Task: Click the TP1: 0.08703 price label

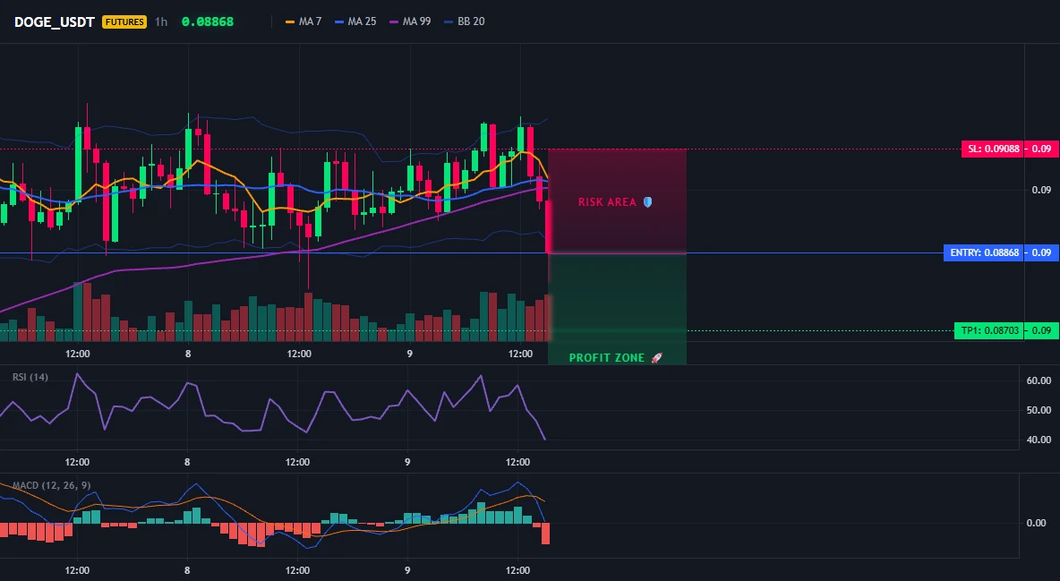Action: [x=989, y=330]
